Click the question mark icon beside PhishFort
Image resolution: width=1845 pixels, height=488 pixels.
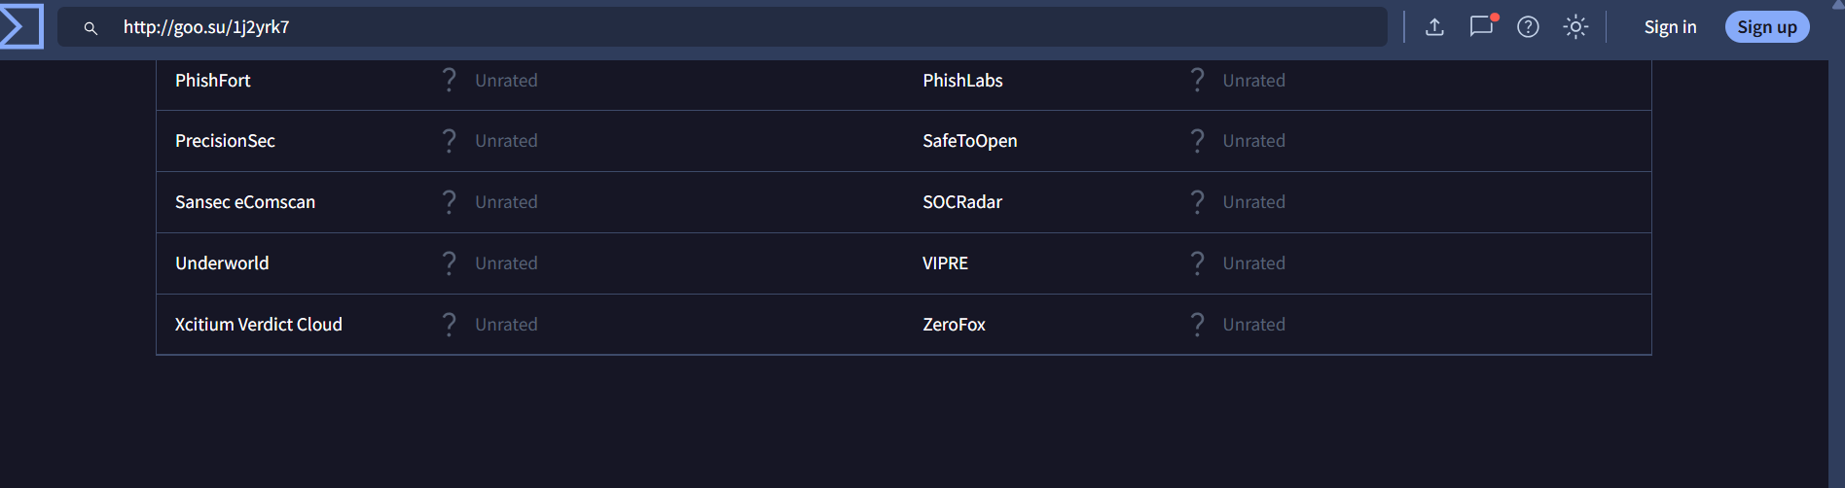[449, 80]
